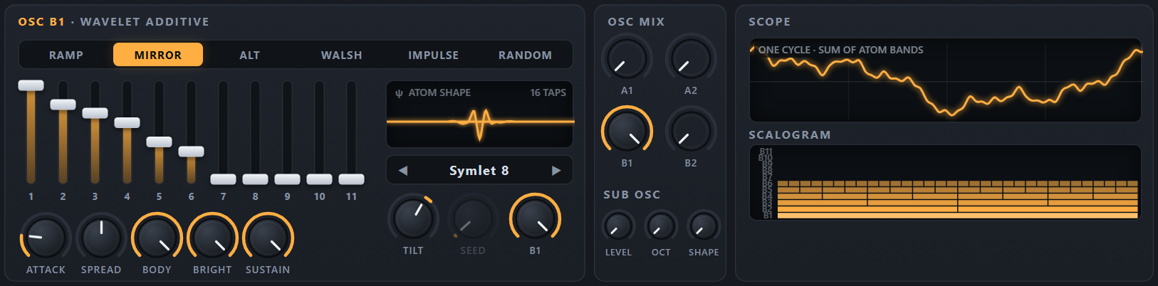The height and width of the screenshot is (286, 1158).
Task: Click band 8 slider handle
Action: click(255, 179)
